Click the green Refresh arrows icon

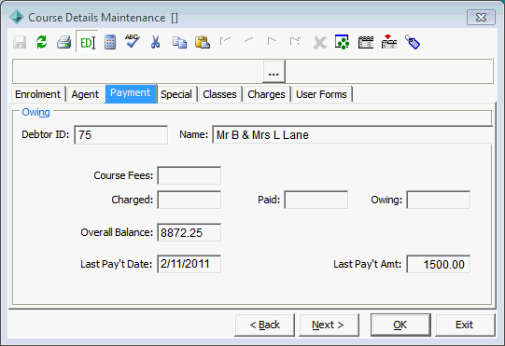tap(42, 42)
